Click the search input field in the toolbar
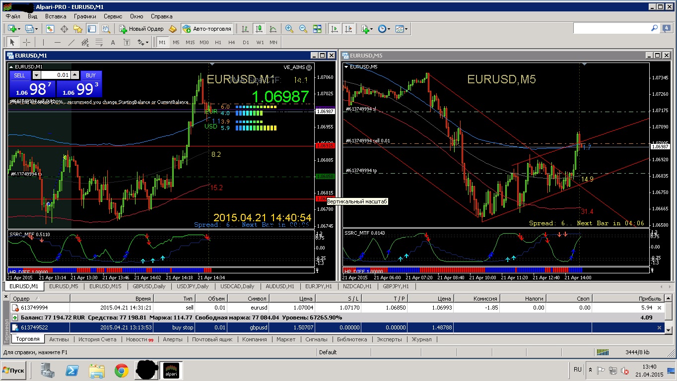This screenshot has height=381, width=677. tap(612, 29)
